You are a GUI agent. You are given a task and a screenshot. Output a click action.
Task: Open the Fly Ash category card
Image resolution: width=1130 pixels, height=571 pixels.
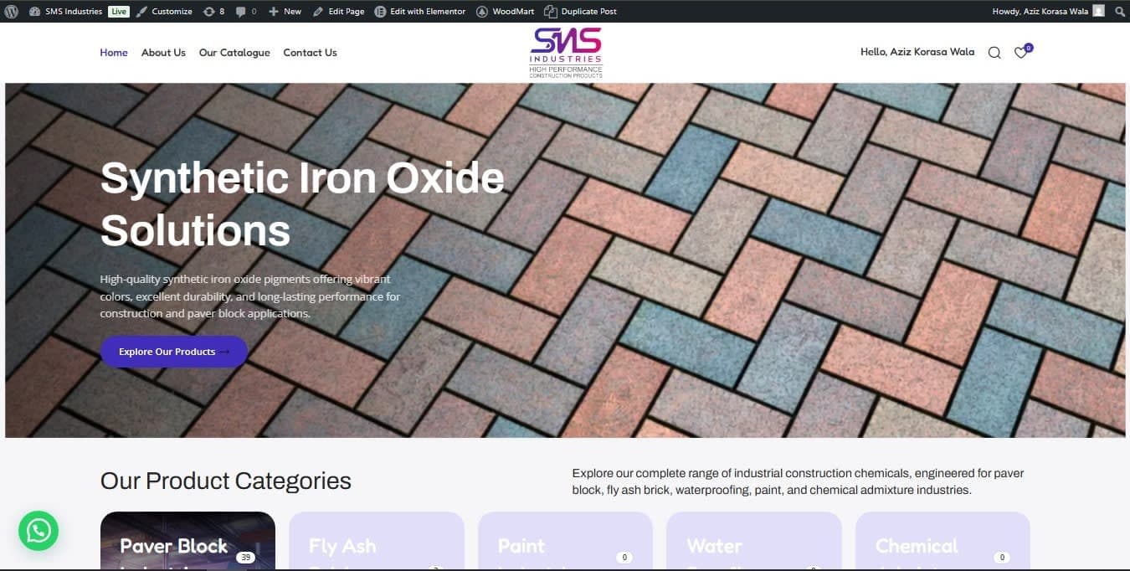[377, 541]
